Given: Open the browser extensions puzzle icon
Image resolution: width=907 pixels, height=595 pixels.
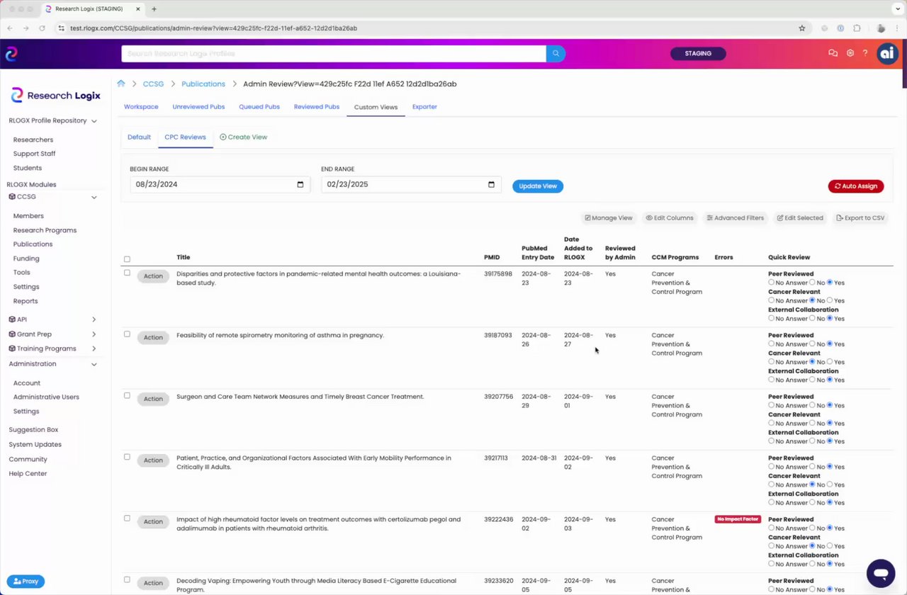Looking at the screenshot, I should [x=857, y=28].
